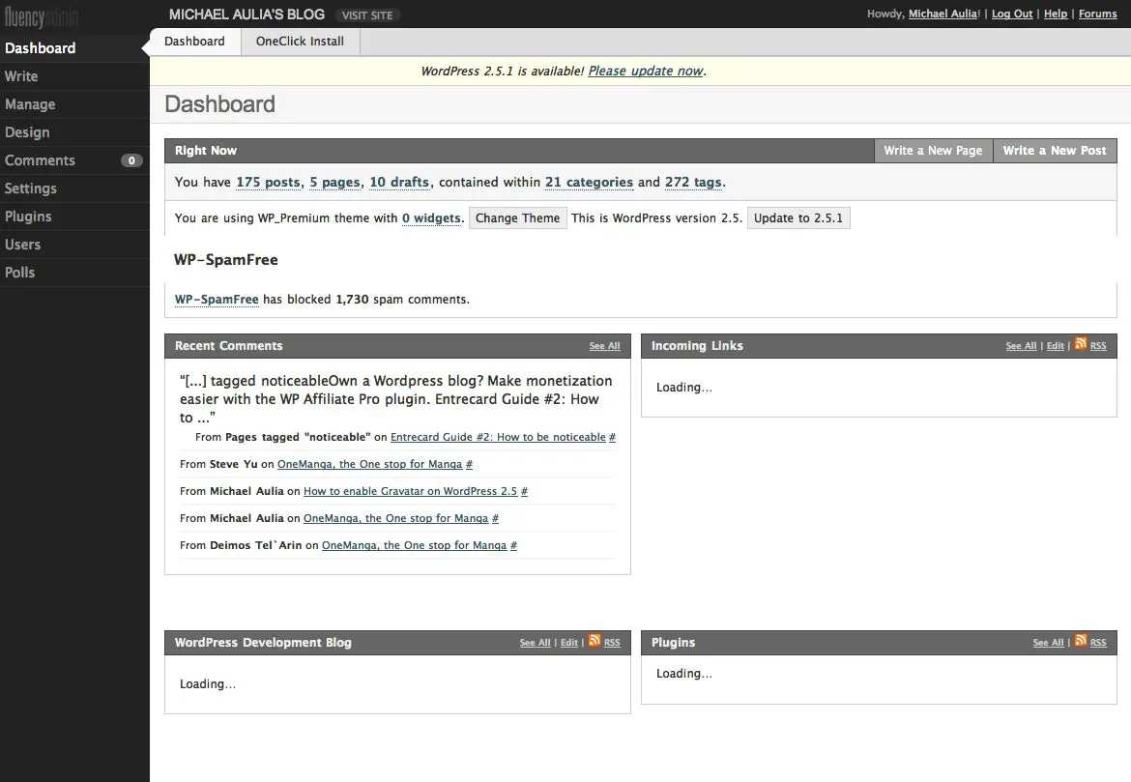The height and width of the screenshot is (782, 1131).
Task: Open Michael Aulia profile link
Action: point(943,14)
